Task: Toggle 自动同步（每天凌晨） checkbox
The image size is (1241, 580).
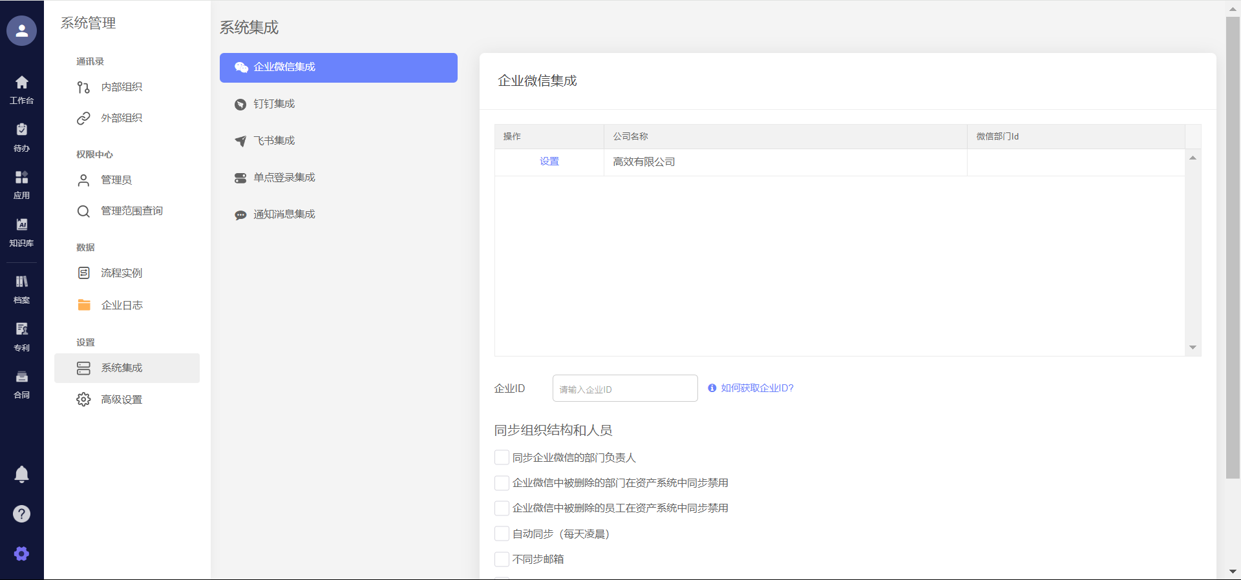Action: (x=502, y=533)
